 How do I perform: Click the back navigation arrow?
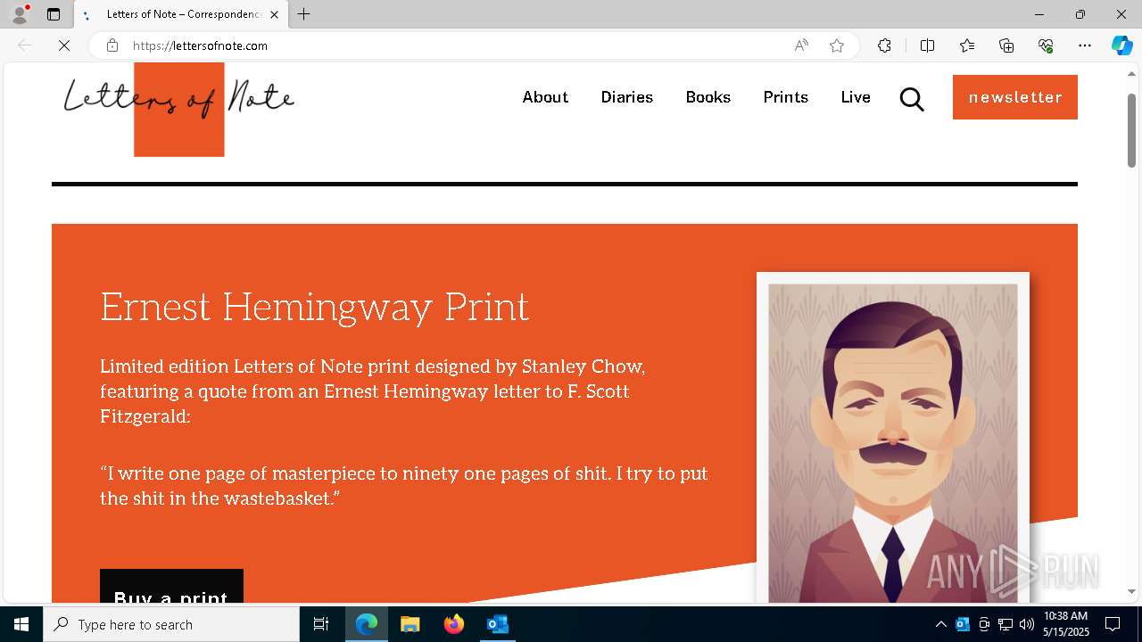[x=25, y=45]
